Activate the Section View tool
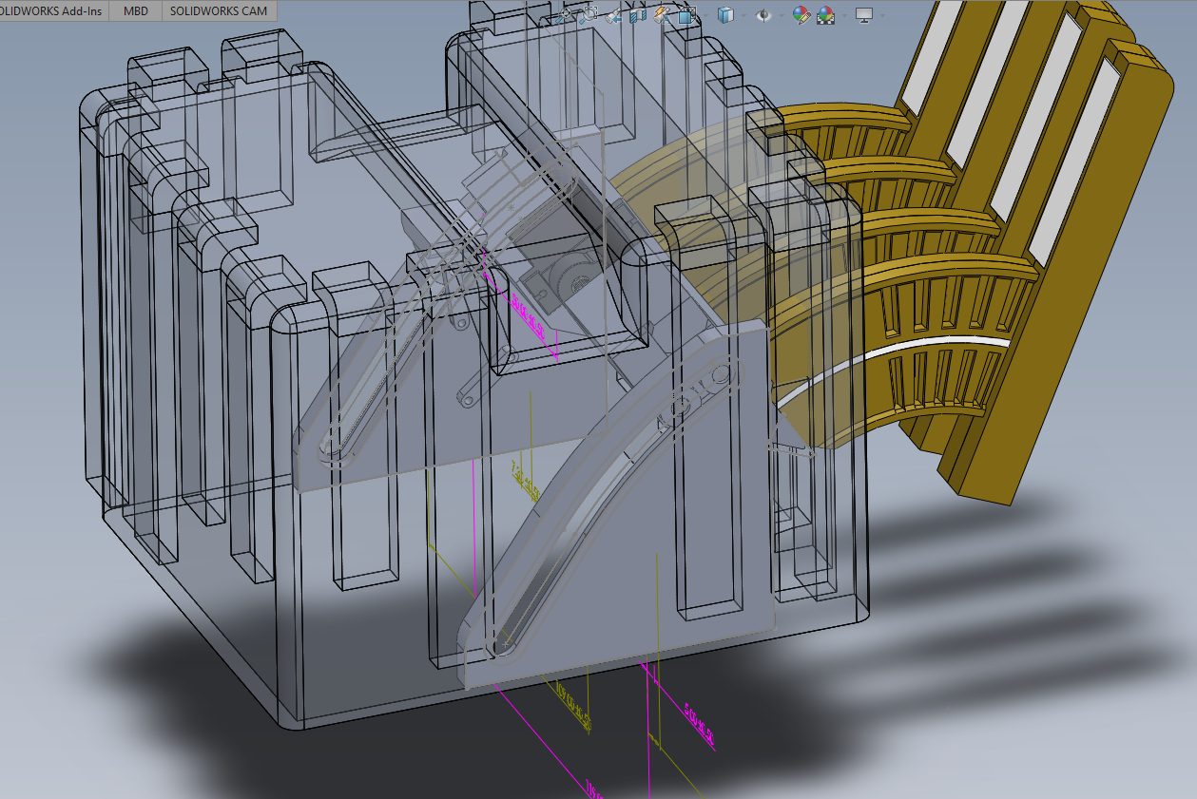Viewport: 1197px width, 799px height. [638, 15]
